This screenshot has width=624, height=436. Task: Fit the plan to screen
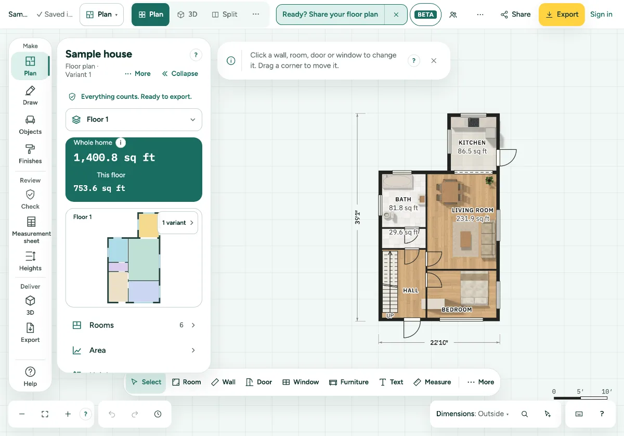tap(45, 414)
